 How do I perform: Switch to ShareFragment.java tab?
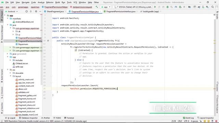pyautogui.click(x=55, y=11)
